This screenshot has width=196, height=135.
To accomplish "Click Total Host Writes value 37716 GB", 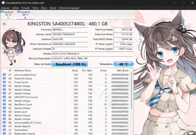I will point(123,34).
